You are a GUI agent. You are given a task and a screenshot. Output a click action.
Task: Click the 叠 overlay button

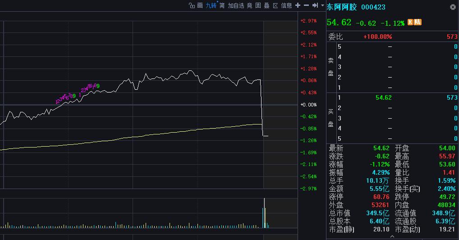266,5
